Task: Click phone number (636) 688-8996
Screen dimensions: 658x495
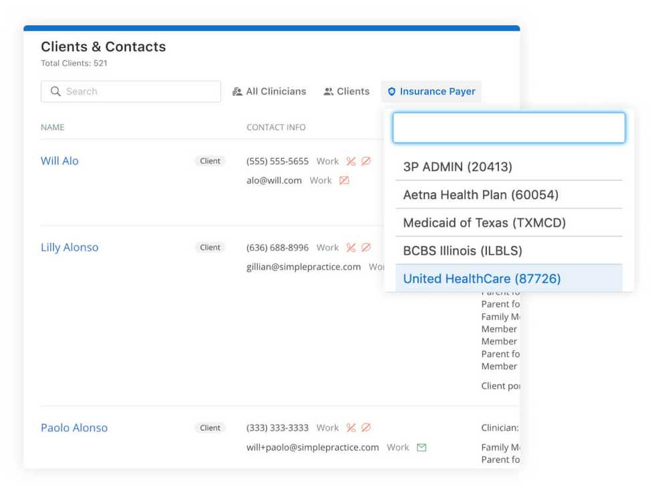Action: pos(277,247)
